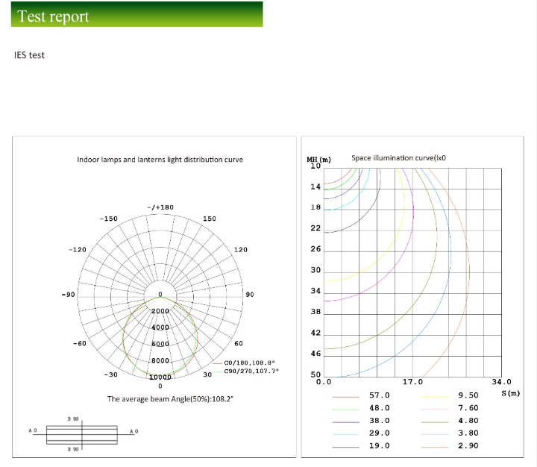This screenshot has width=537, height=467.
Task: Click the -60 angle label
Action: [x=80, y=343]
